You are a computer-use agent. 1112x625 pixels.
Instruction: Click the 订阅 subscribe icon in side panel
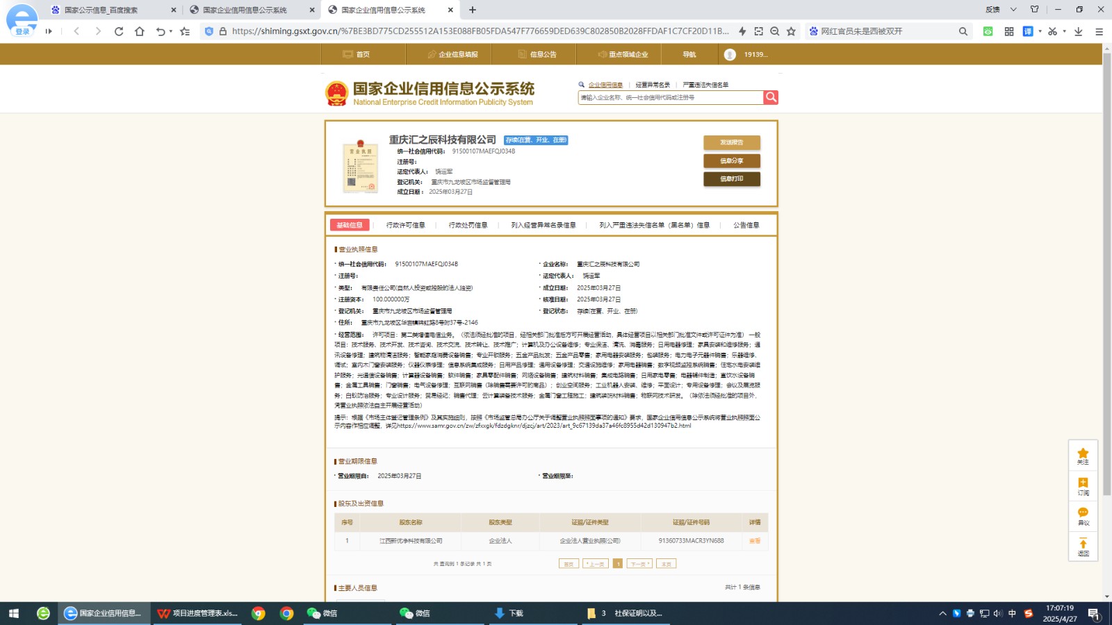(x=1083, y=486)
